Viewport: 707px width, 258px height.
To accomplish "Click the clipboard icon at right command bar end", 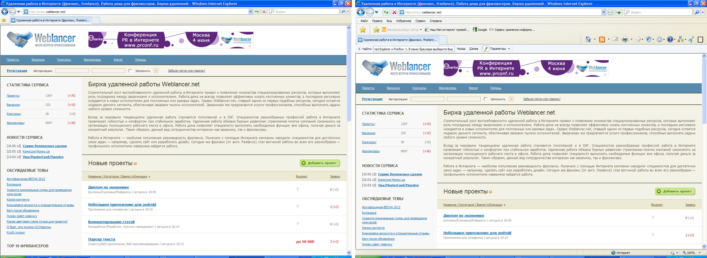I will 700,39.
